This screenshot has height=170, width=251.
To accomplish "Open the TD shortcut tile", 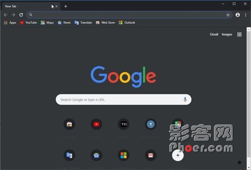I will (x=124, y=124).
